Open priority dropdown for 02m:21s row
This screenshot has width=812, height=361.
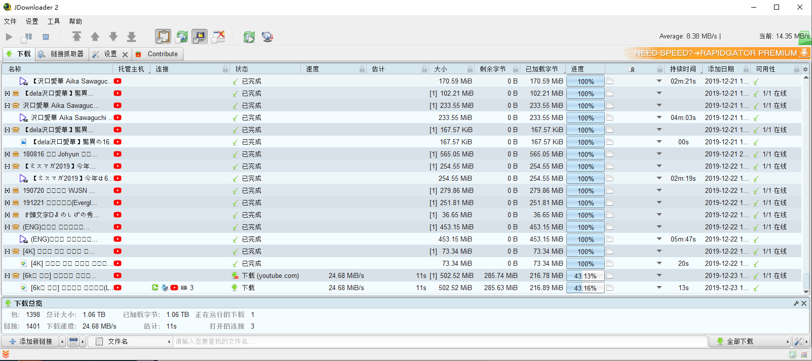coord(659,81)
